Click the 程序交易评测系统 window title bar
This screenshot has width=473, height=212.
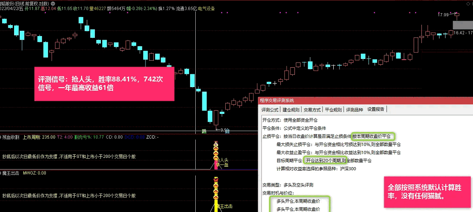pos(365,100)
